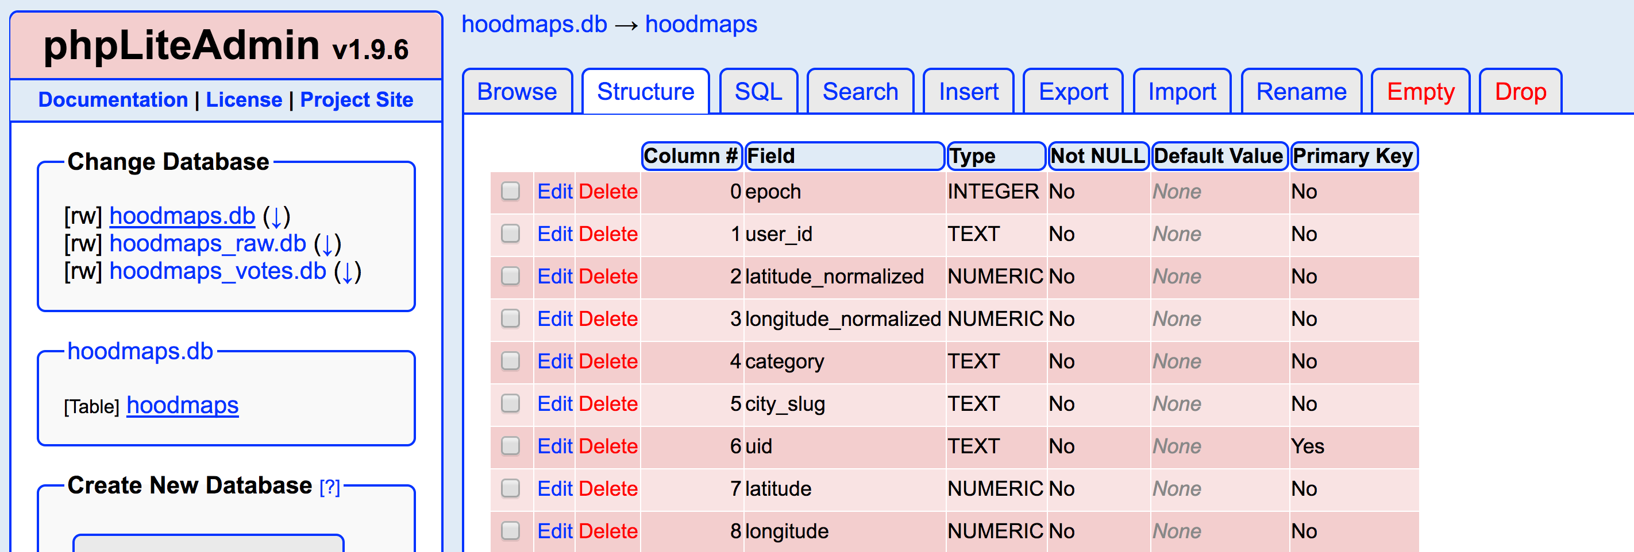Delete the latitude column (row 7)
Screen dimensions: 1634x552
click(608, 489)
